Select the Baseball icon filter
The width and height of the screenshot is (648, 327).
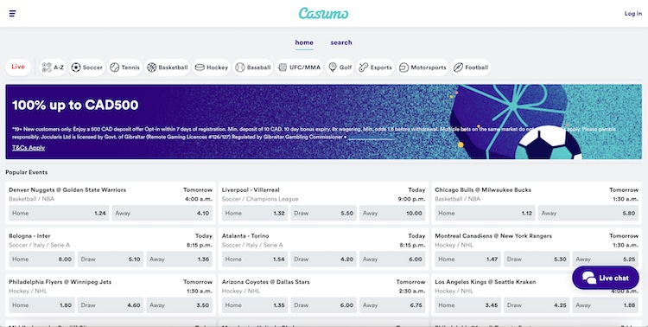pos(240,67)
